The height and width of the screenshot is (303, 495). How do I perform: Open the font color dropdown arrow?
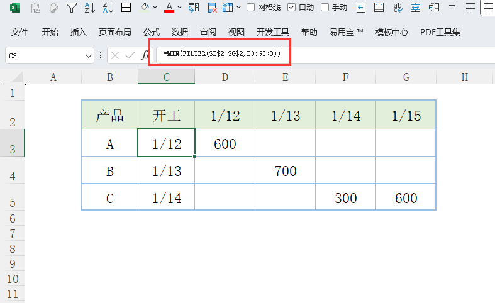180,8
